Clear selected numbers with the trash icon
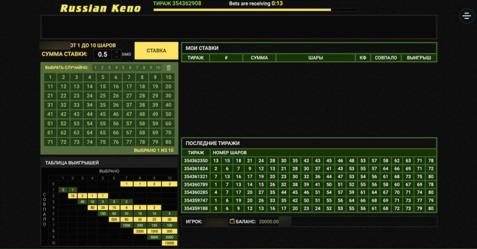Viewport: 477px width, 249px height. (169, 68)
